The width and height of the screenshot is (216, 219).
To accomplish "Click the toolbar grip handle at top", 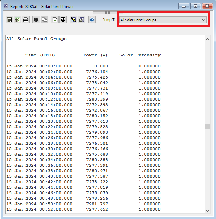I will point(108,13).
